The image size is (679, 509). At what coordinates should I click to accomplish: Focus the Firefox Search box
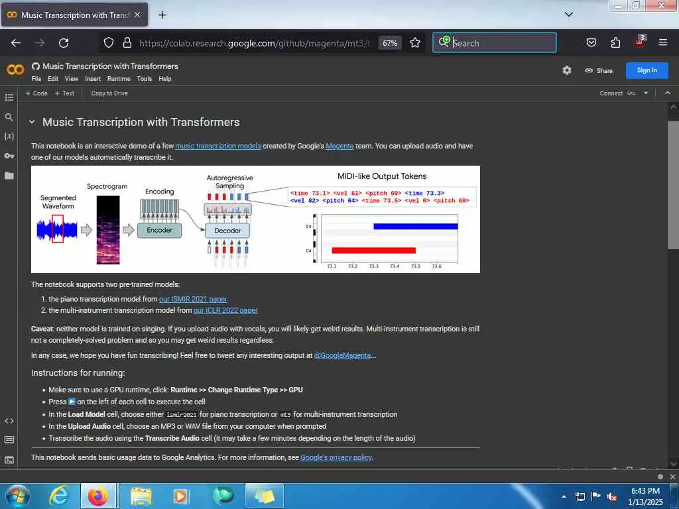[495, 42]
